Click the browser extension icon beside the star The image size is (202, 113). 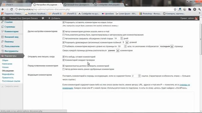click(180, 9)
